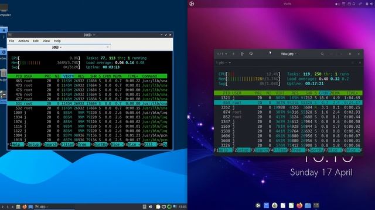The image size is (375, 210).
Task: Open the terminal icon in Budgie dock
Action: (x=316, y=205)
